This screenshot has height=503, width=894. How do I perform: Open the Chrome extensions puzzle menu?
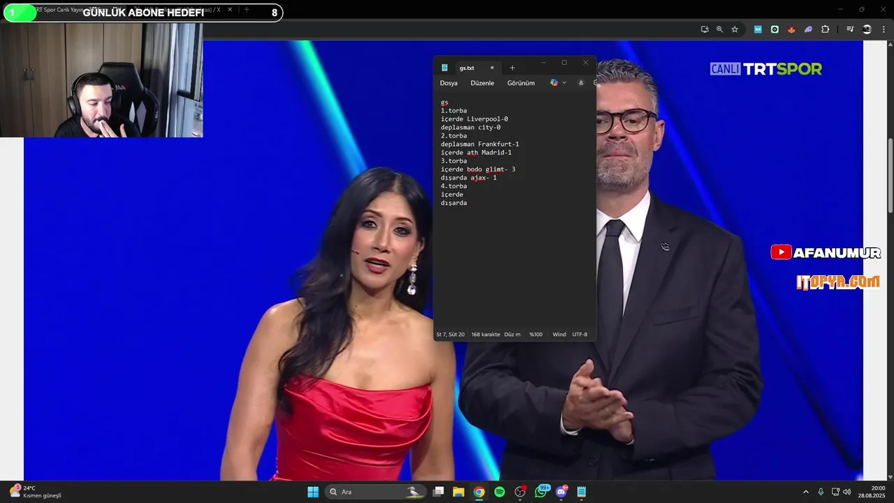pyautogui.click(x=826, y=29)
